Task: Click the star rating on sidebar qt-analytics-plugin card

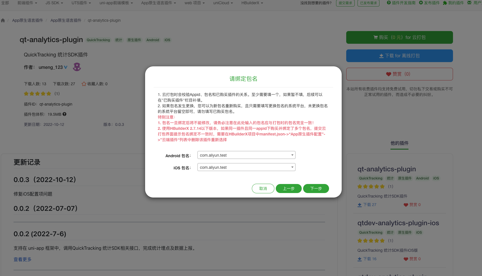Action: [x=371, y=187]
